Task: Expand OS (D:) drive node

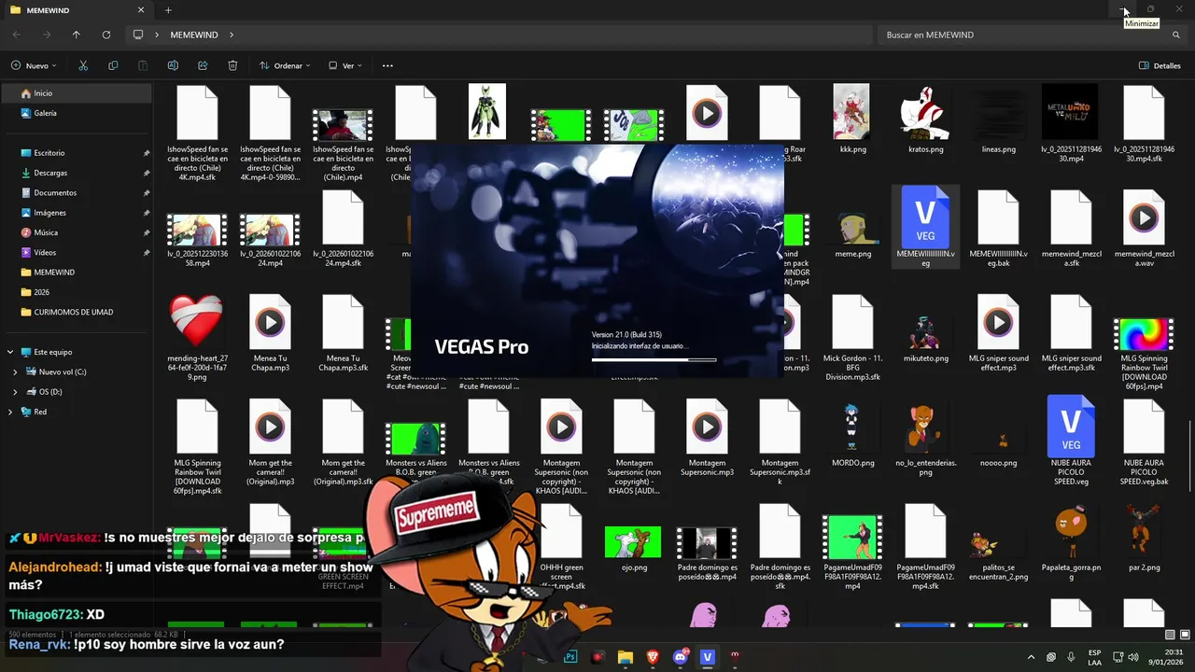Action: click(x=15, y=392)
